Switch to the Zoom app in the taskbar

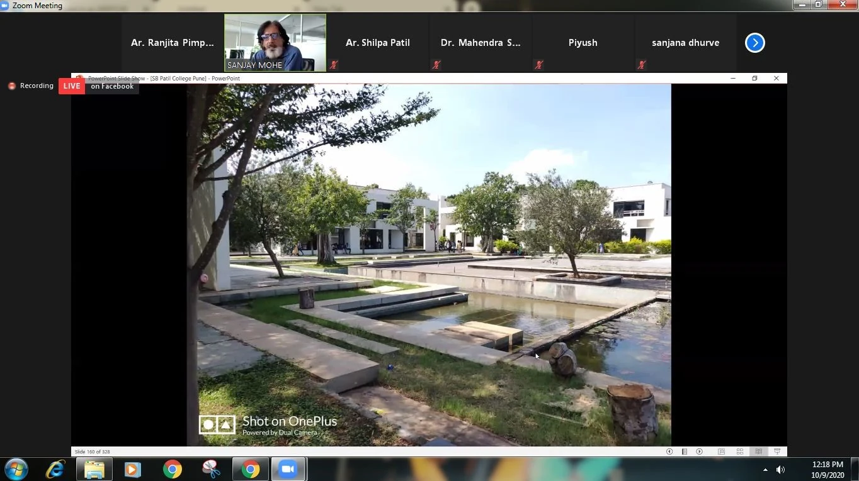288,469
